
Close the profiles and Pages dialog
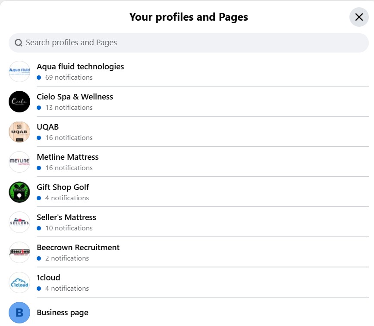pyautogui.click(x=359, y=17)
